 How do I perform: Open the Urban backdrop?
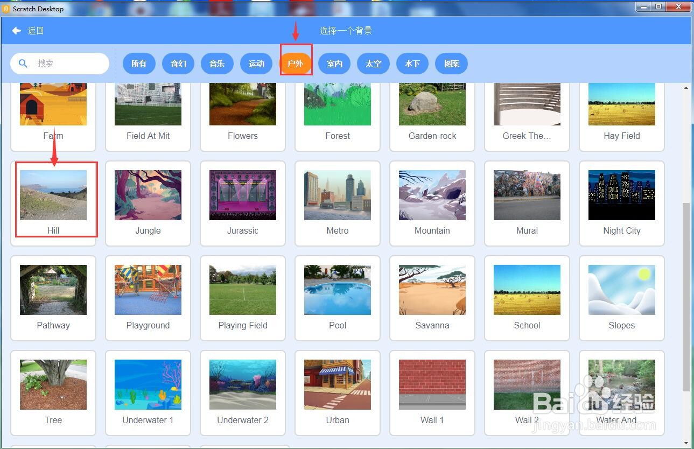click(x=338, y=393)
